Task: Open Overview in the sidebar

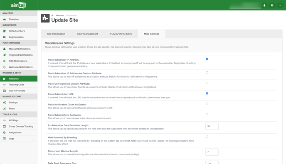Action: [19, 19]
